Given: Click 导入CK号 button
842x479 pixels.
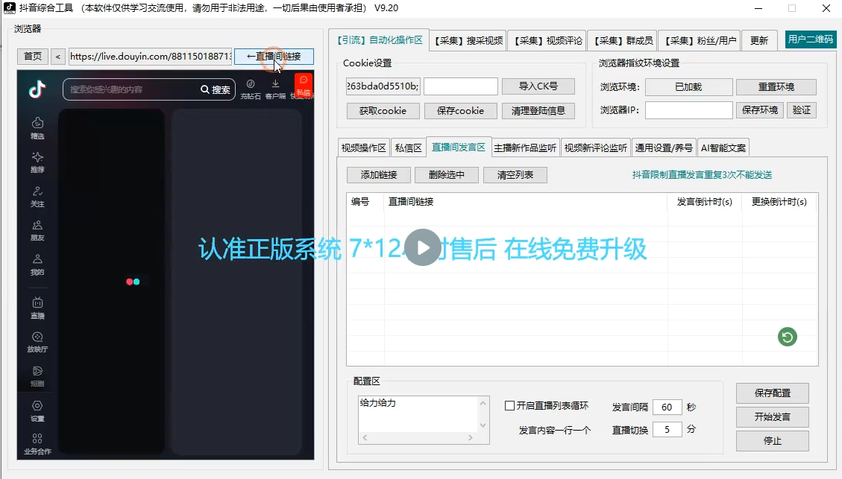Looking at the screenshot, I should pos(538,86).
